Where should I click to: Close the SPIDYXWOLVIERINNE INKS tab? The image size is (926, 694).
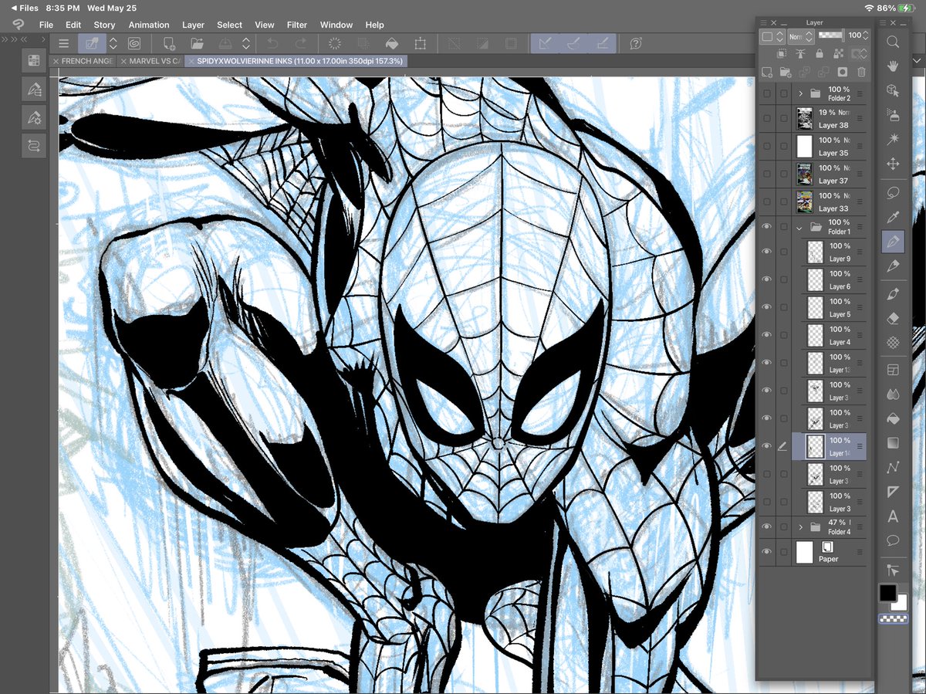[191, 61]
